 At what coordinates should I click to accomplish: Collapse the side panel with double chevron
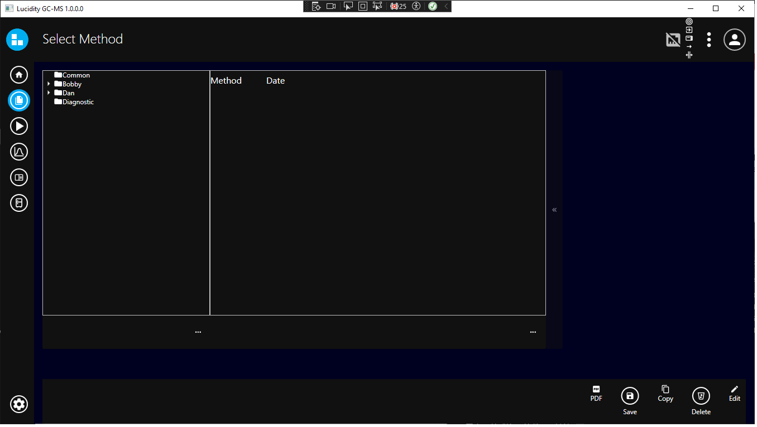554,210
